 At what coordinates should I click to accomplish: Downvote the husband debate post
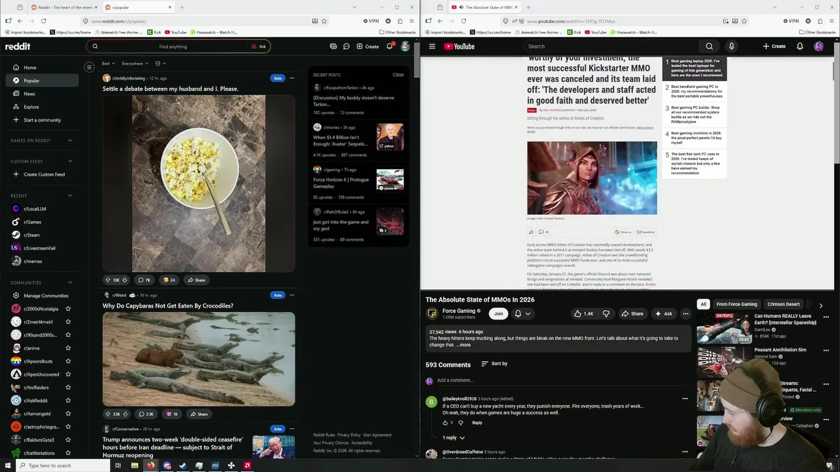tap(125, 280)
